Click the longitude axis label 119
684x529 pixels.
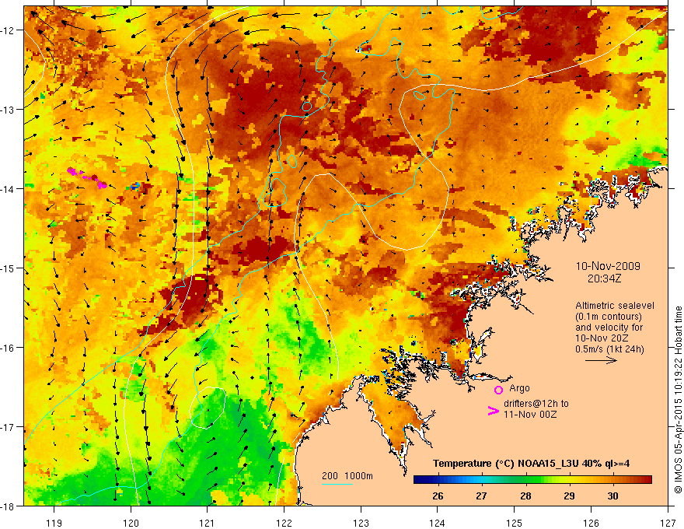click(x=54, y=523)
